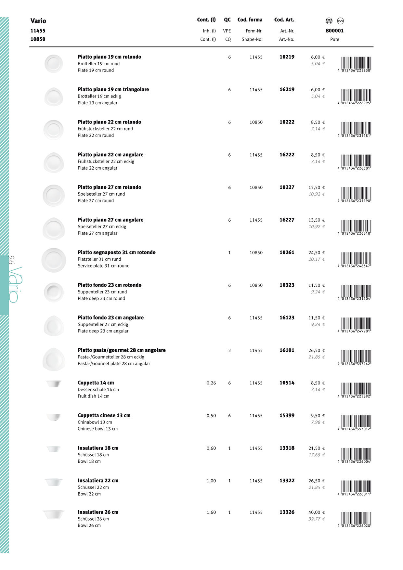
Task: Click the barcode for article 10219
Action: pyautogui.click(x=356, y=63)
